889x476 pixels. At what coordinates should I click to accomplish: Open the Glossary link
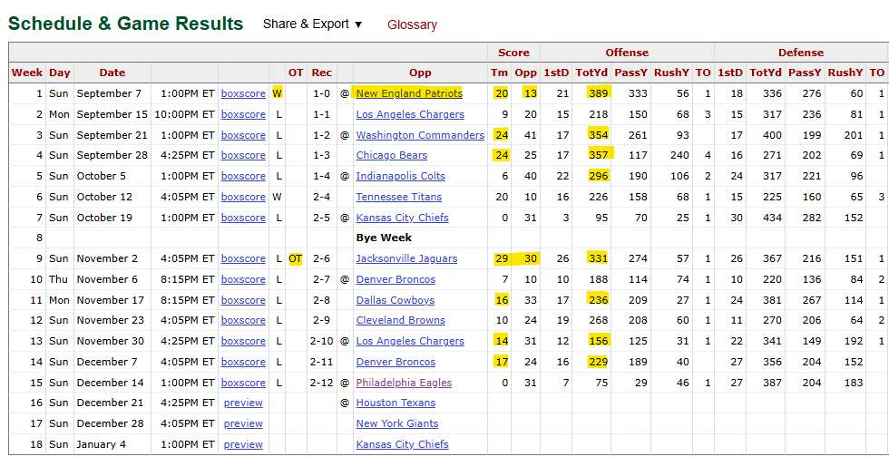click(412, 24)
